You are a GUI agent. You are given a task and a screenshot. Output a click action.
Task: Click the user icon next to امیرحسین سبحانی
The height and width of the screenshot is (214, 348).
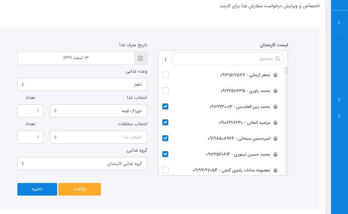tap(275, 139)
